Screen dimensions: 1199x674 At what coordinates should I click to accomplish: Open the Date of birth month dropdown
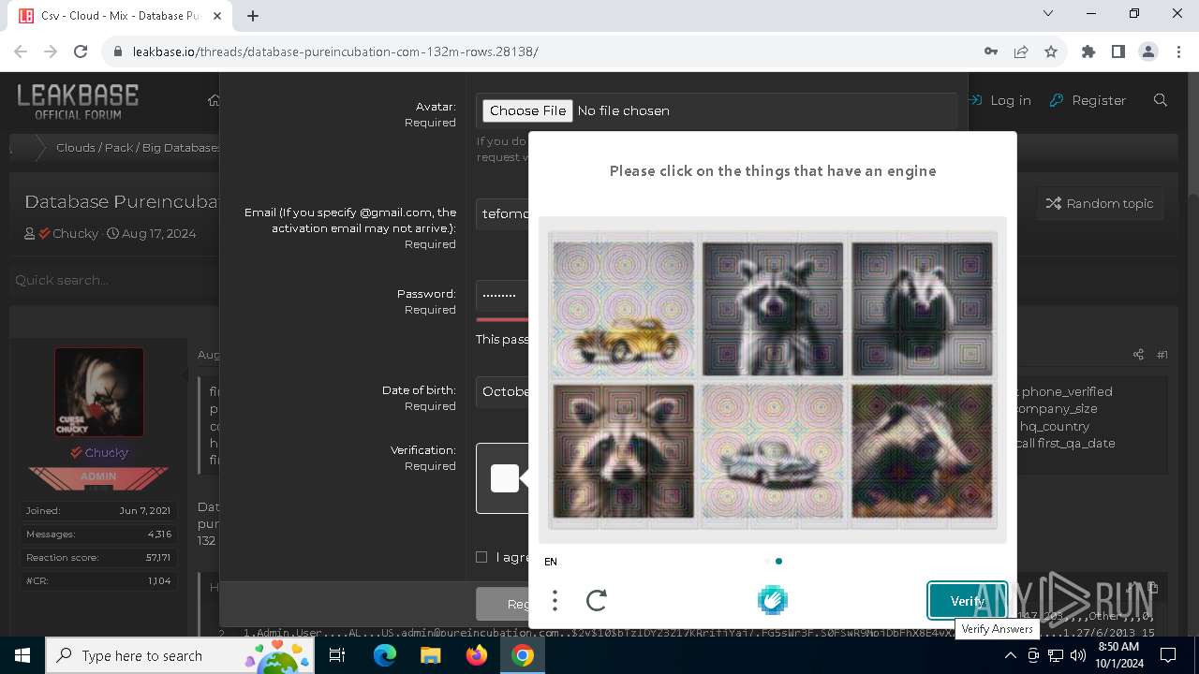504,391
